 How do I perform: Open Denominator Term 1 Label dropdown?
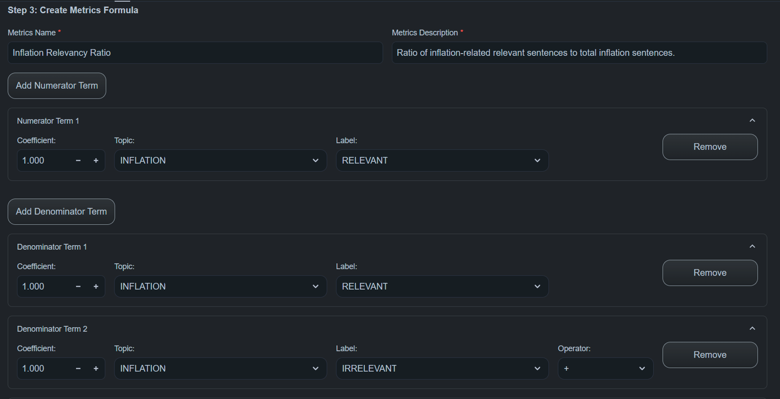click(441, 286)
